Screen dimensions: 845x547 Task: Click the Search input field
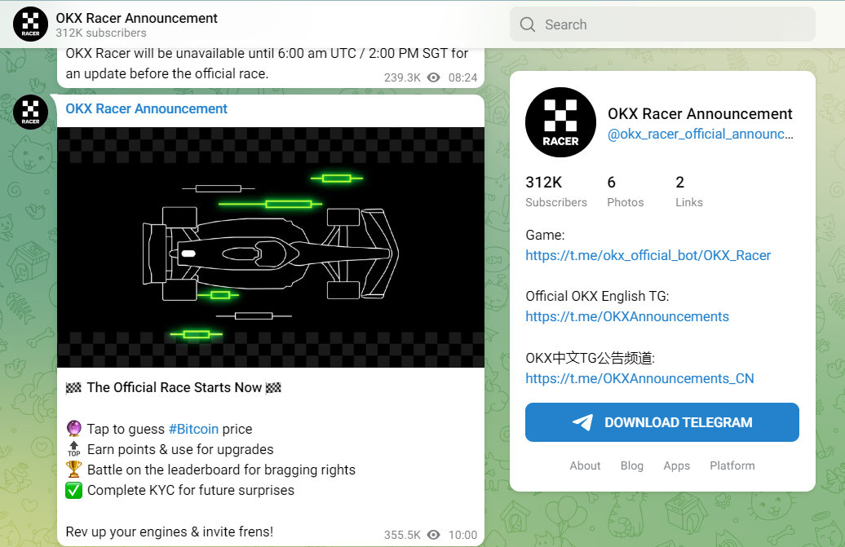[x=662, y=24]
